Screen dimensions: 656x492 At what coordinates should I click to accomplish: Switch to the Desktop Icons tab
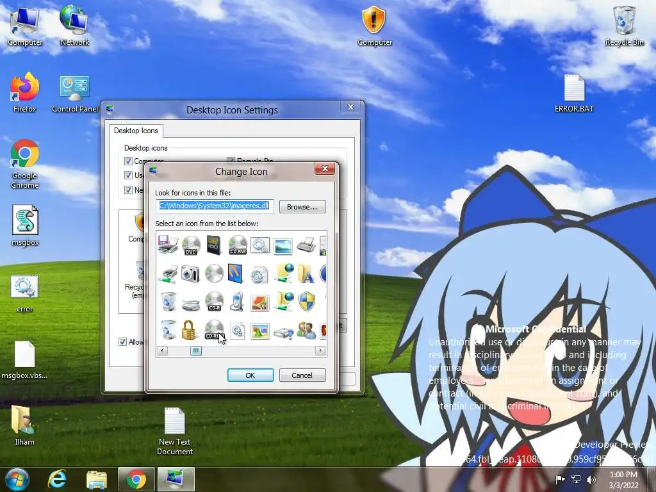tap(136, 131)
